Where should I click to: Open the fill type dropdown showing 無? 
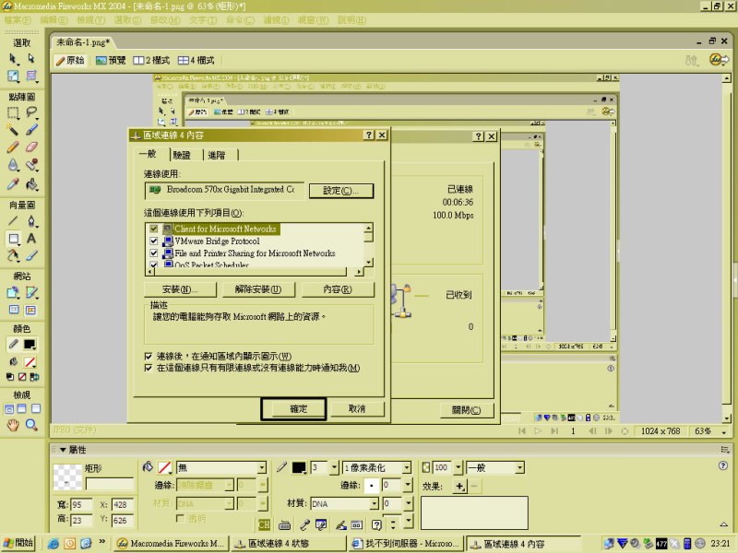click(x=262, y=468)
